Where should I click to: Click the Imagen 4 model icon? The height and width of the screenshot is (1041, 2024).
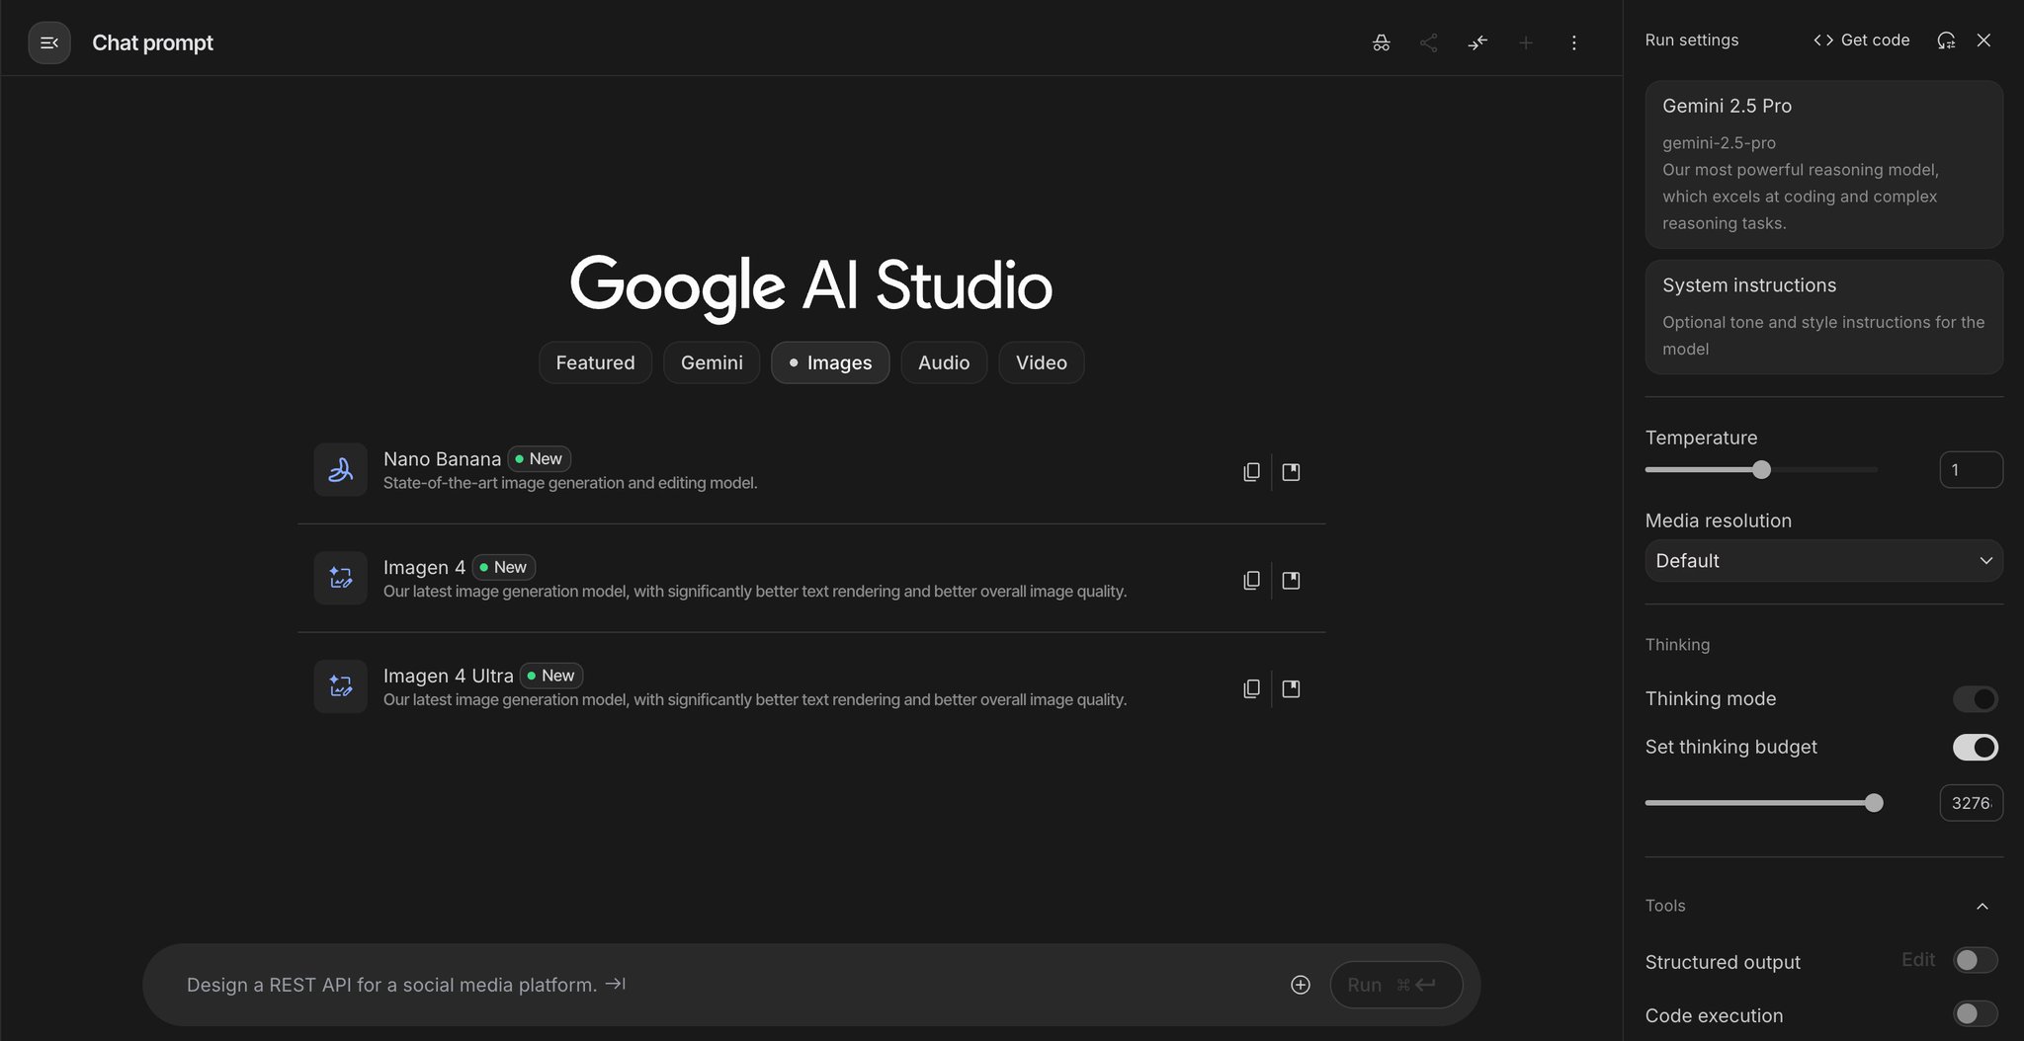pos(341,578)
